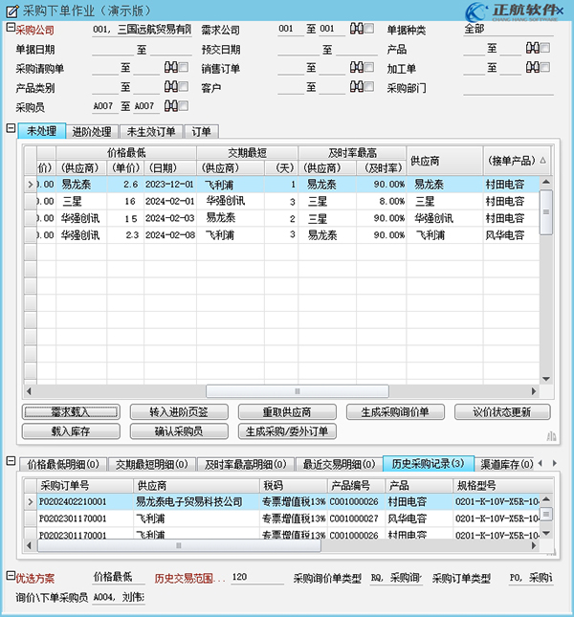This screenshot has height=617, width=574.
Task: Open the 最近交易明细(0) tab
Action: click(x=339, y=464)
